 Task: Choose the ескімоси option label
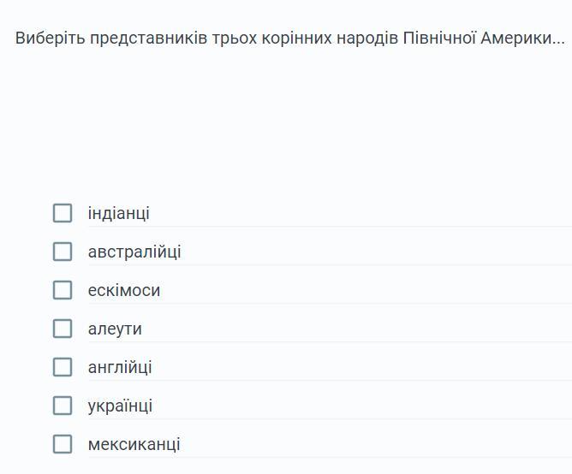124,290
